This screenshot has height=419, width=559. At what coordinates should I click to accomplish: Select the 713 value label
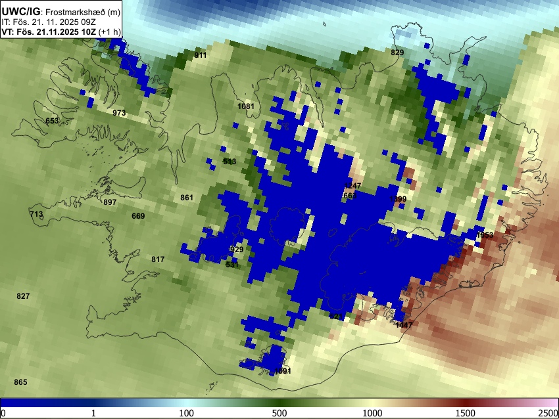click(x=36, y=214)
